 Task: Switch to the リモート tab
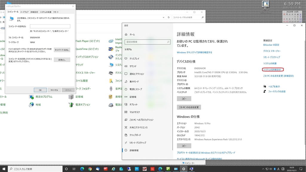click(x=56, y=12)
